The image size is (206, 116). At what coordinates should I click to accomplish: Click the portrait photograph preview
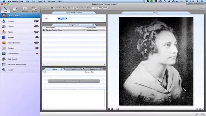[156, 61]
